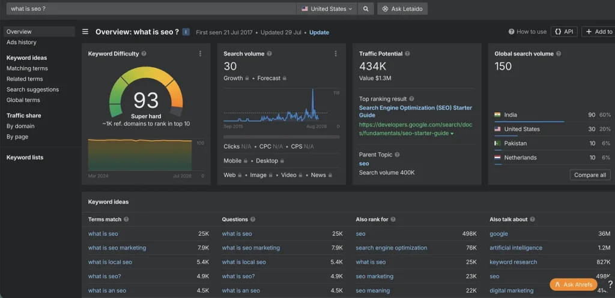Screen dimensions: 615x298
Task: Select Overview in the sidebar
Action: click(x=39, y=32)
